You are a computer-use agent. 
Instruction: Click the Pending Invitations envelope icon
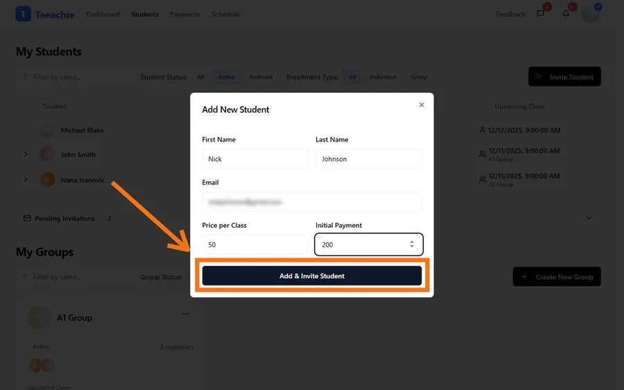(27, 218)
